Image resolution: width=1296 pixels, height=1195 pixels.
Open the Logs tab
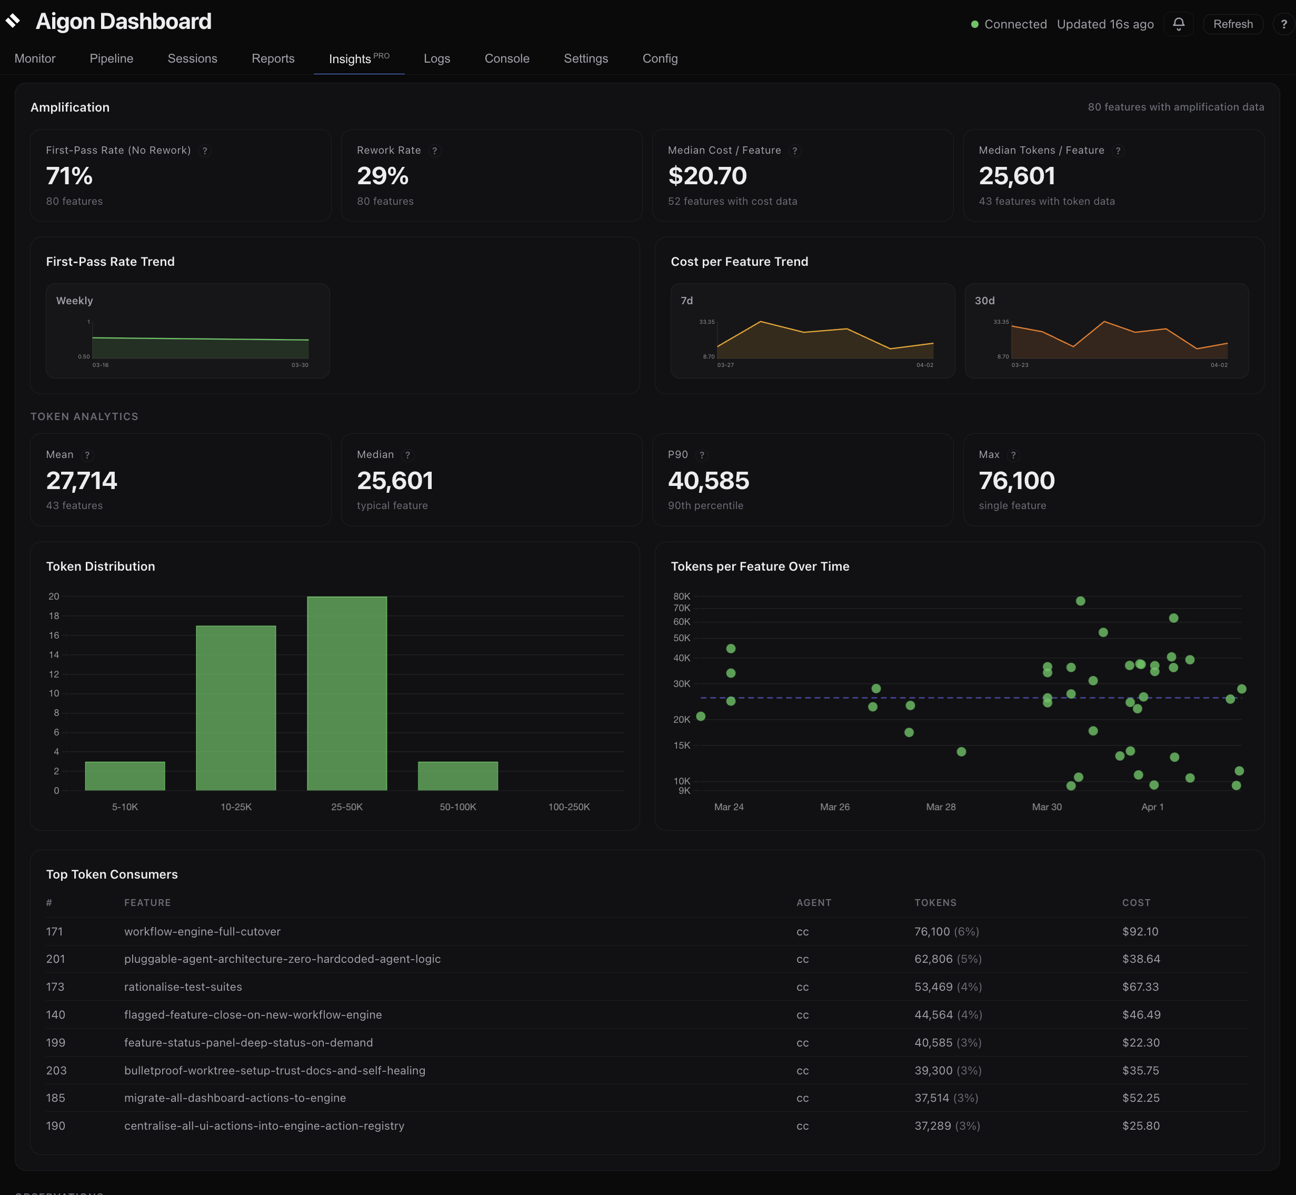pos(436,58)
